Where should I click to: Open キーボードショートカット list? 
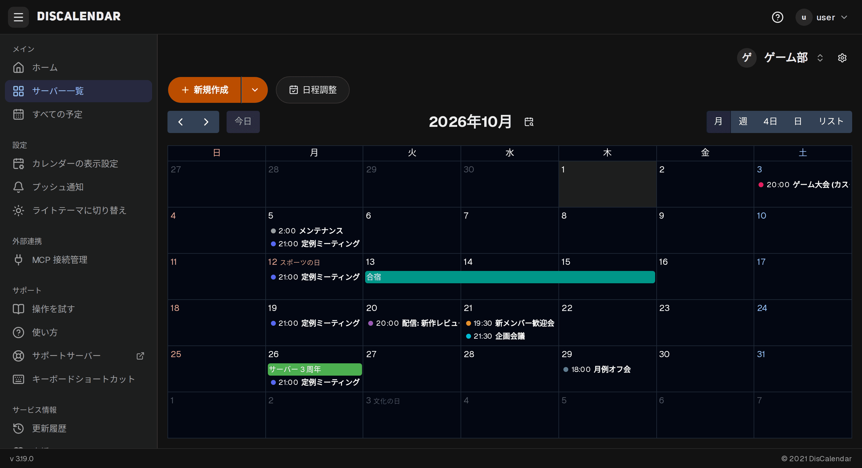(x=78, y=379)
